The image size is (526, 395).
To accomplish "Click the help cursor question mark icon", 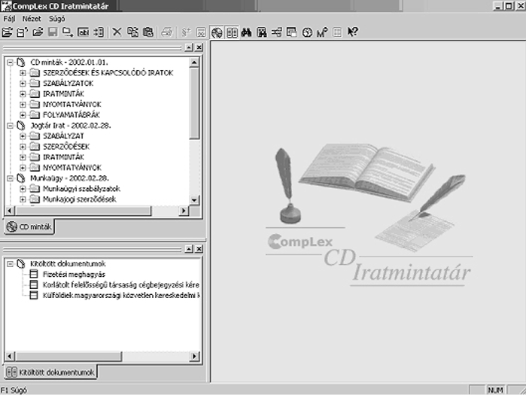I will click(353, 32).
